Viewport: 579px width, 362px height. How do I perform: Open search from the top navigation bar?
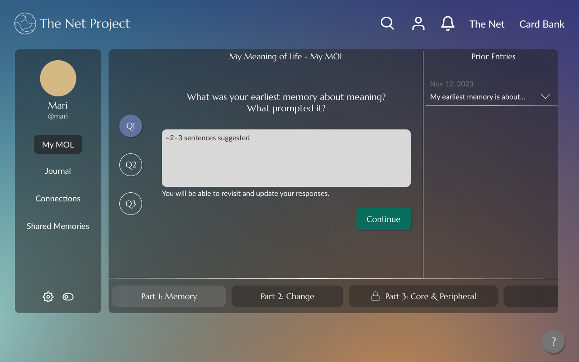[x=387, y=23]
